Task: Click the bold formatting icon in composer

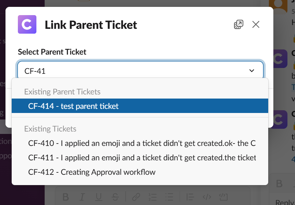Action: [x=66, y=197]
